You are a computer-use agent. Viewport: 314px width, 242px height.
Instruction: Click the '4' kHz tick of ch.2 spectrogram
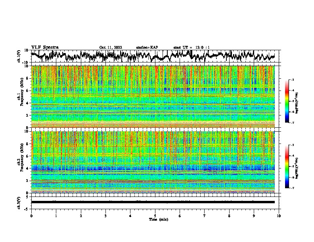point(27,168)
